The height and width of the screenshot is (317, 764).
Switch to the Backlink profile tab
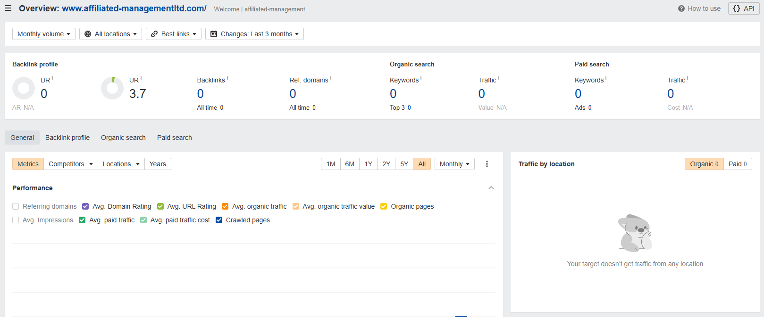pos(67,138)
